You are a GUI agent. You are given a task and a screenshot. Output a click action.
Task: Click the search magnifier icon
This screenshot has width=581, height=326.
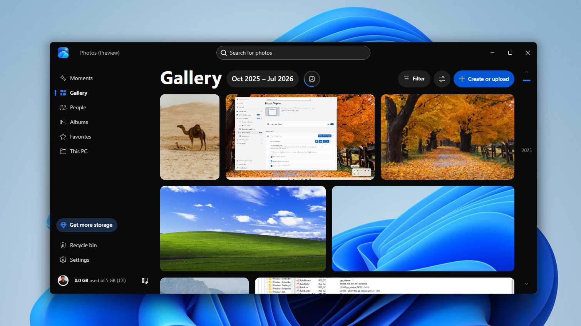point(224,53)
